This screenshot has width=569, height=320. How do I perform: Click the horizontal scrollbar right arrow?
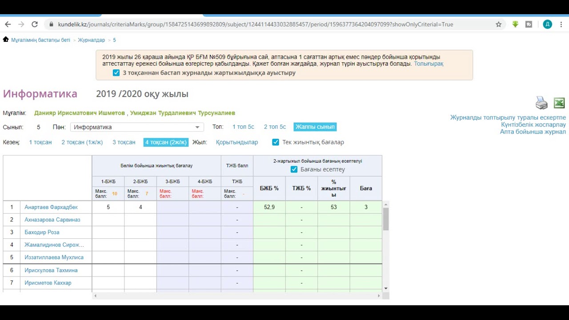379,296
